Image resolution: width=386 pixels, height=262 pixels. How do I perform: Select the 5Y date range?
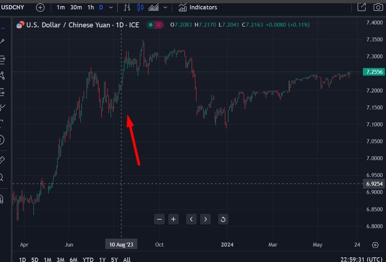pos(114,259)
